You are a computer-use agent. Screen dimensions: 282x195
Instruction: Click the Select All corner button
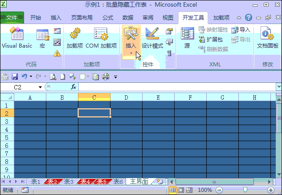(x=7, y=97)
